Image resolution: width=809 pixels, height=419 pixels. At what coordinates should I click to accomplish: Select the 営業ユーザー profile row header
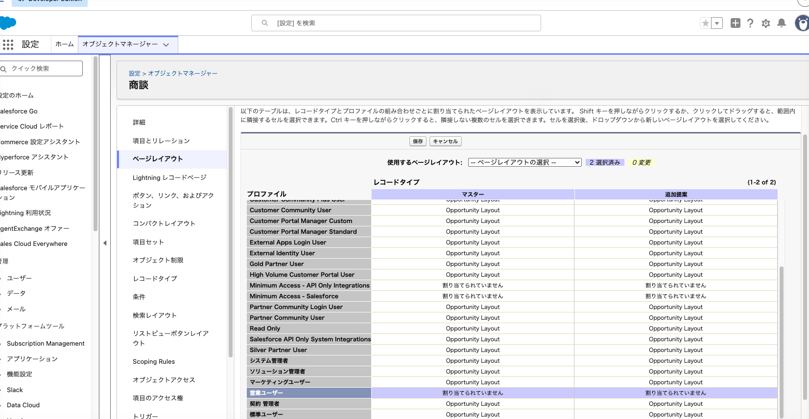tap(309, 393)
